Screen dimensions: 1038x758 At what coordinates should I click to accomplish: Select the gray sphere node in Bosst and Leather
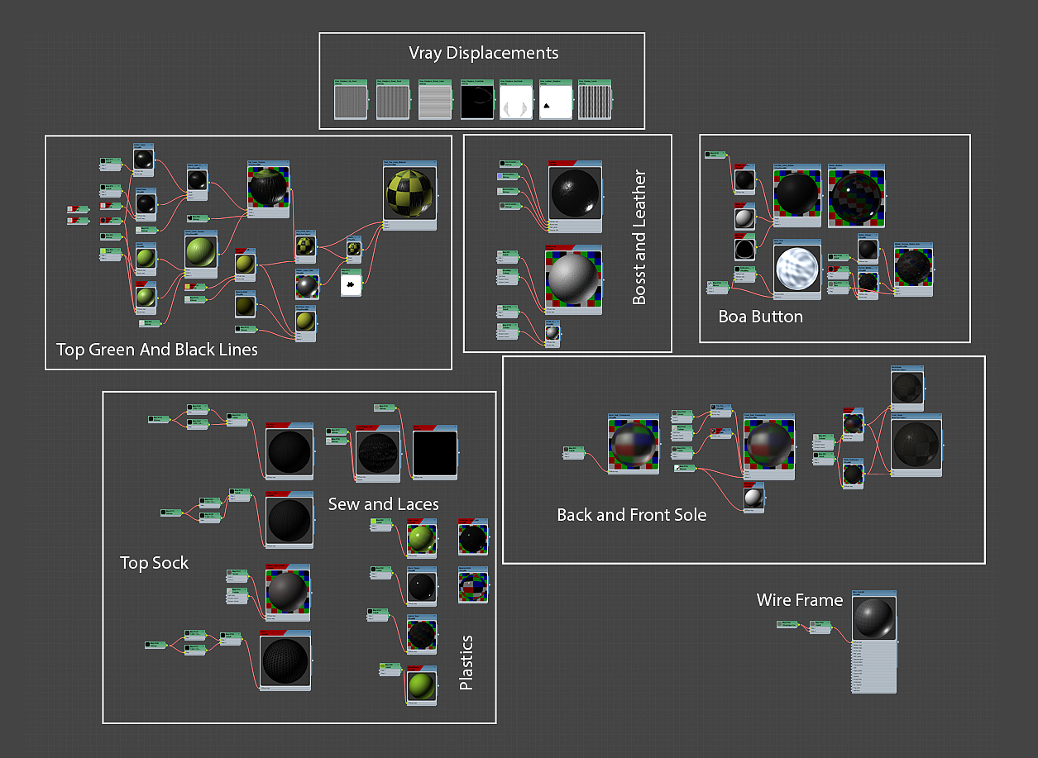pyautogui.click(x=574, y=280)
